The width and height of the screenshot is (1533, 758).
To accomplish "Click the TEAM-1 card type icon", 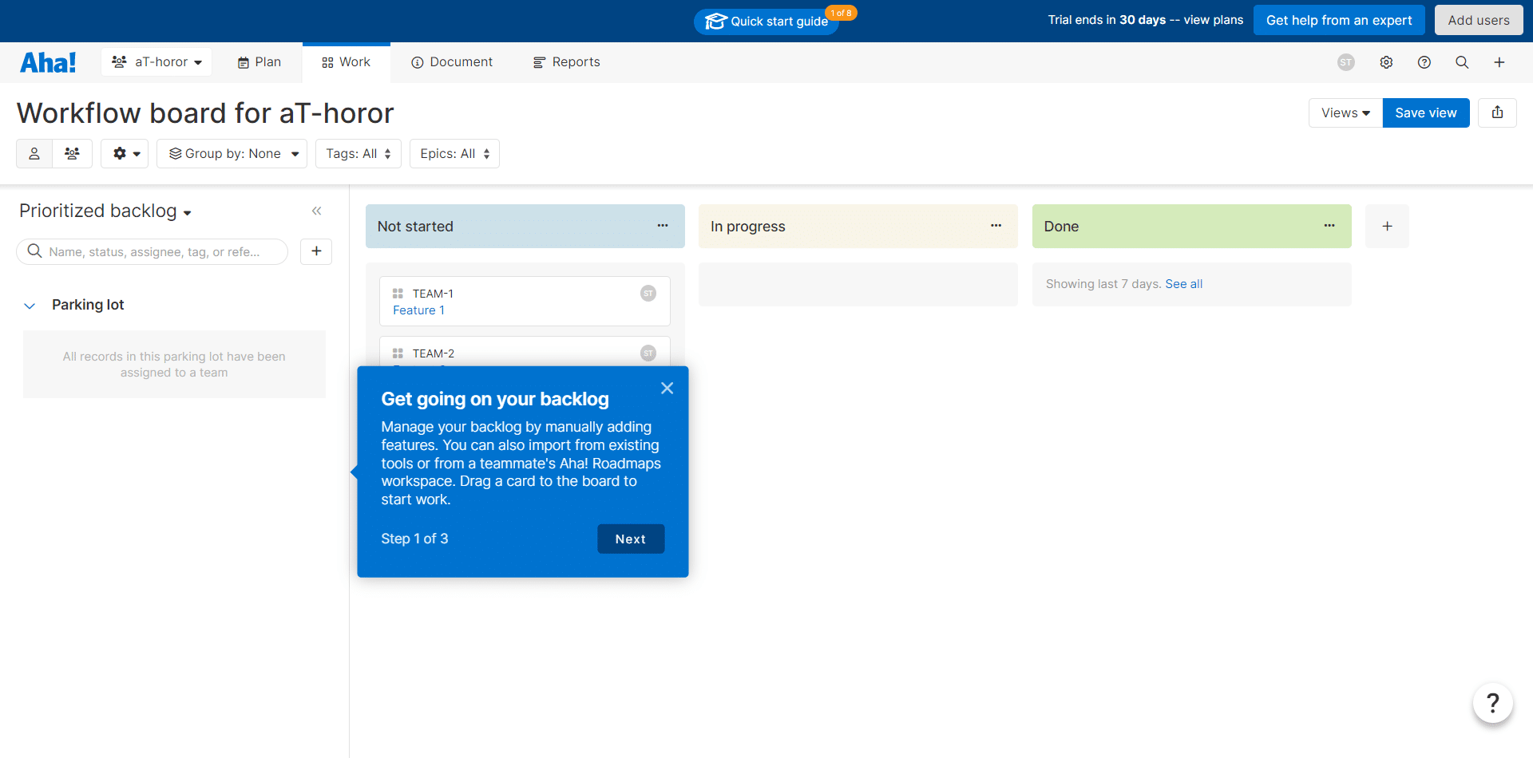I will pyautogui.click(x=398, y=294).
